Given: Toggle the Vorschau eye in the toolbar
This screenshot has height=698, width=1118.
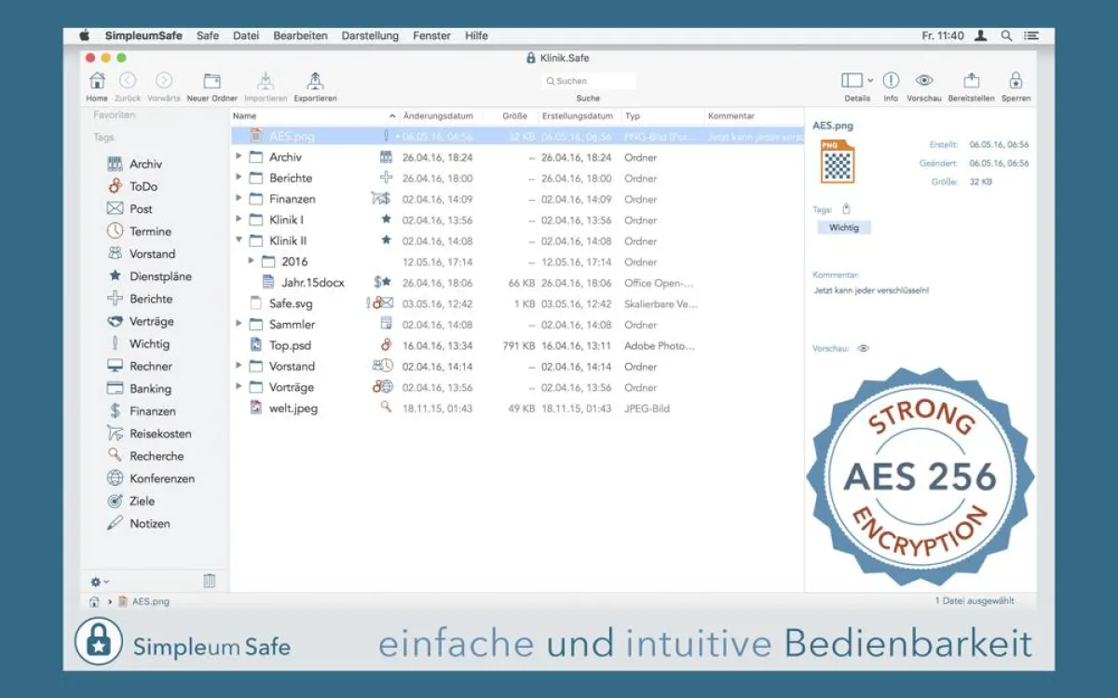Looking at the screenshot, I should pyautogui.click(x=923, y=82).
